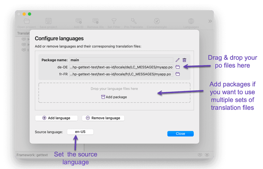Click the comment icon in status bar

pyautogui.click(x=200, y=155)
